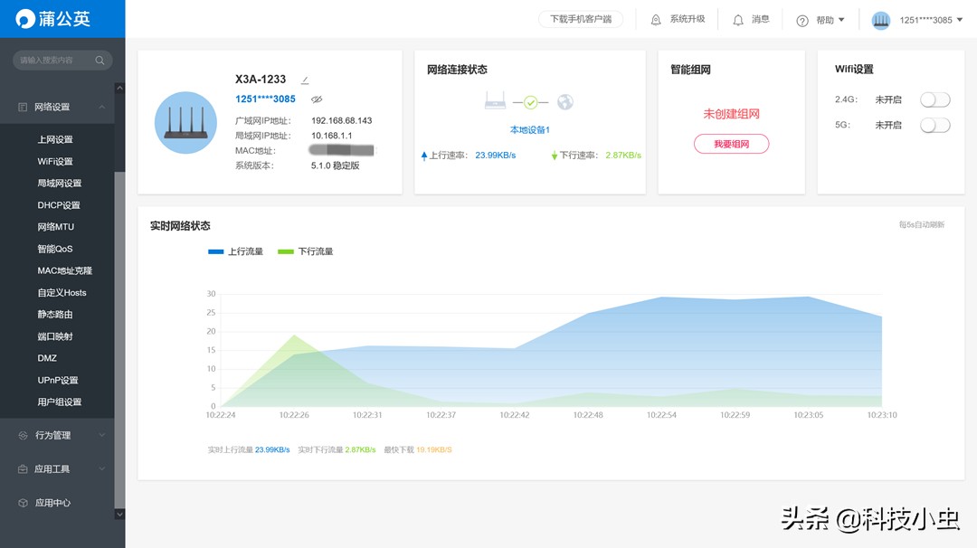Open the 帮助 dropdown arrow

(x=841, y=20)
